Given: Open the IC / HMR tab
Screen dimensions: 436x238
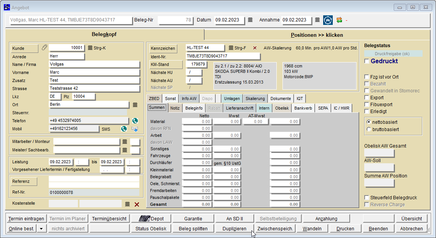Looking at the screenshot, I should (x=342, y=108).
